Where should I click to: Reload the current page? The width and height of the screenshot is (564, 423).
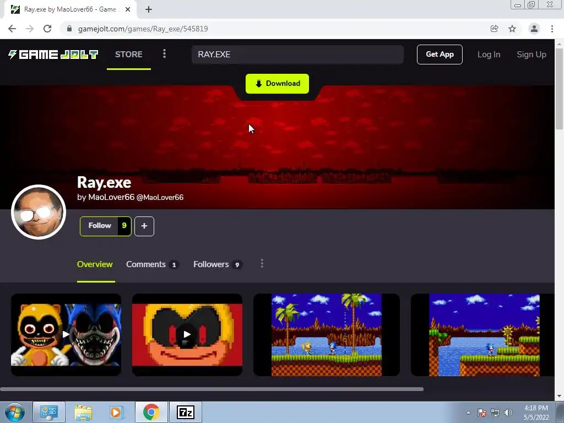[x=47, y=29]
